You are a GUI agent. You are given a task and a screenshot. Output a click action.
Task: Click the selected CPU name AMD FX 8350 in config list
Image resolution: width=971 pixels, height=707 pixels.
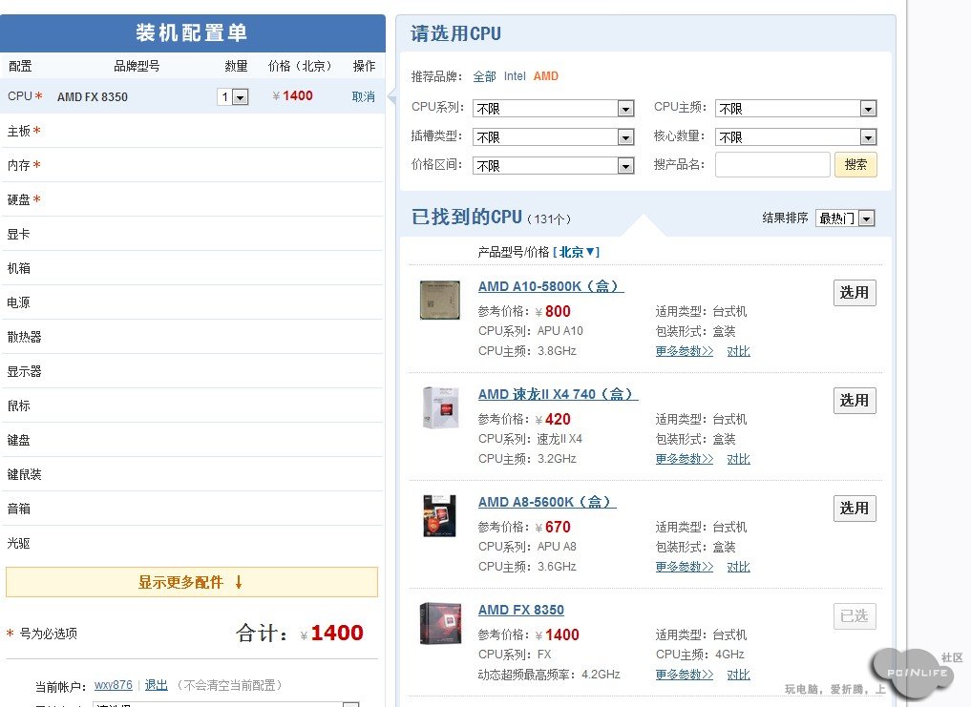[93, 96]
